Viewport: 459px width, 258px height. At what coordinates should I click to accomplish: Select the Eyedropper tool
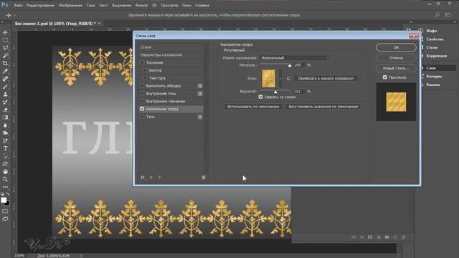click(x=5, y=71)
